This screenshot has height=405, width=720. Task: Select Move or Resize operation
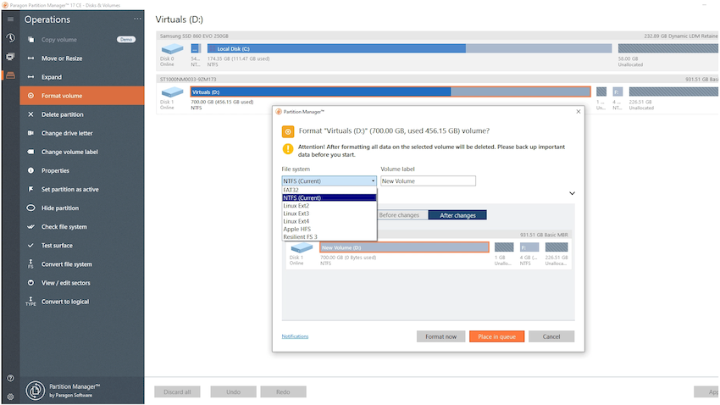[81, 58]
